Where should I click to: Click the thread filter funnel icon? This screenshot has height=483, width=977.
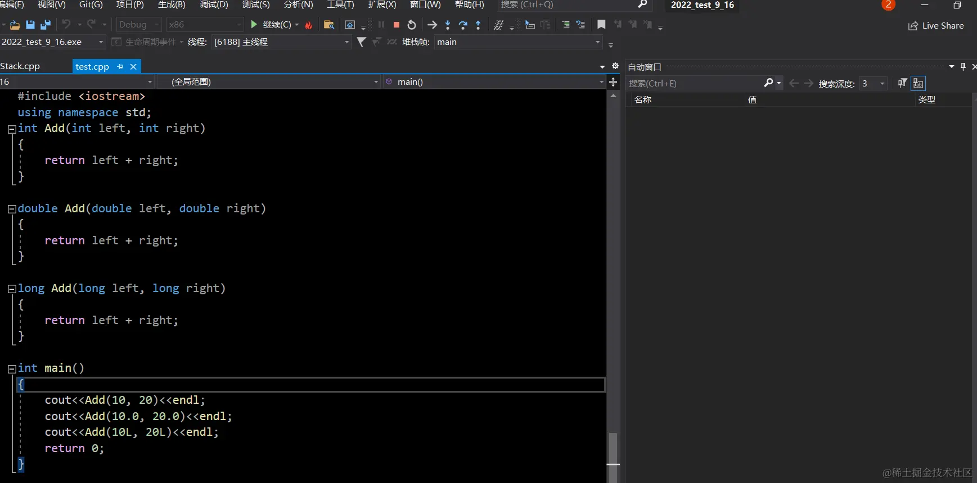(362, 42)
